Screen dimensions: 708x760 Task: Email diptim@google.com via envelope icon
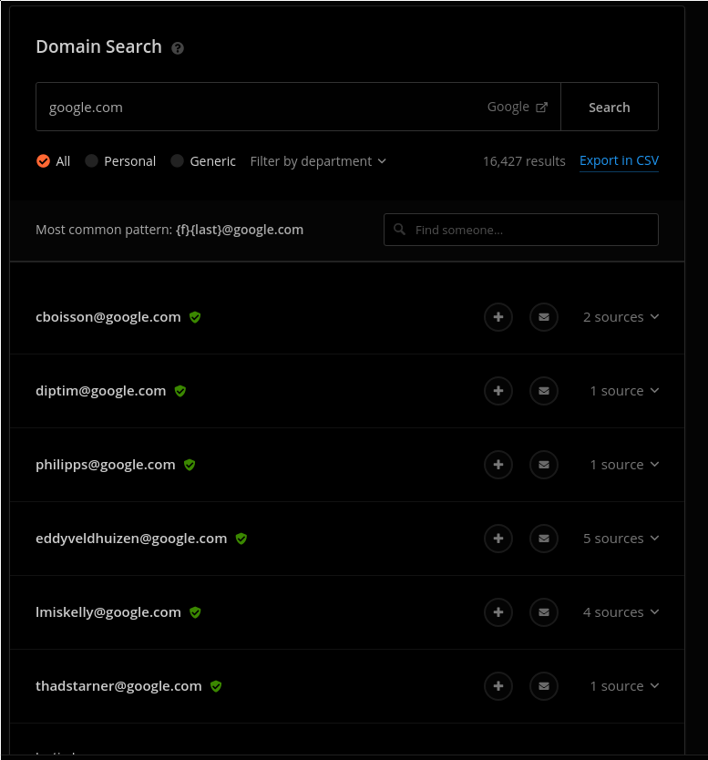pyautogui.click(x=544, y=391)
